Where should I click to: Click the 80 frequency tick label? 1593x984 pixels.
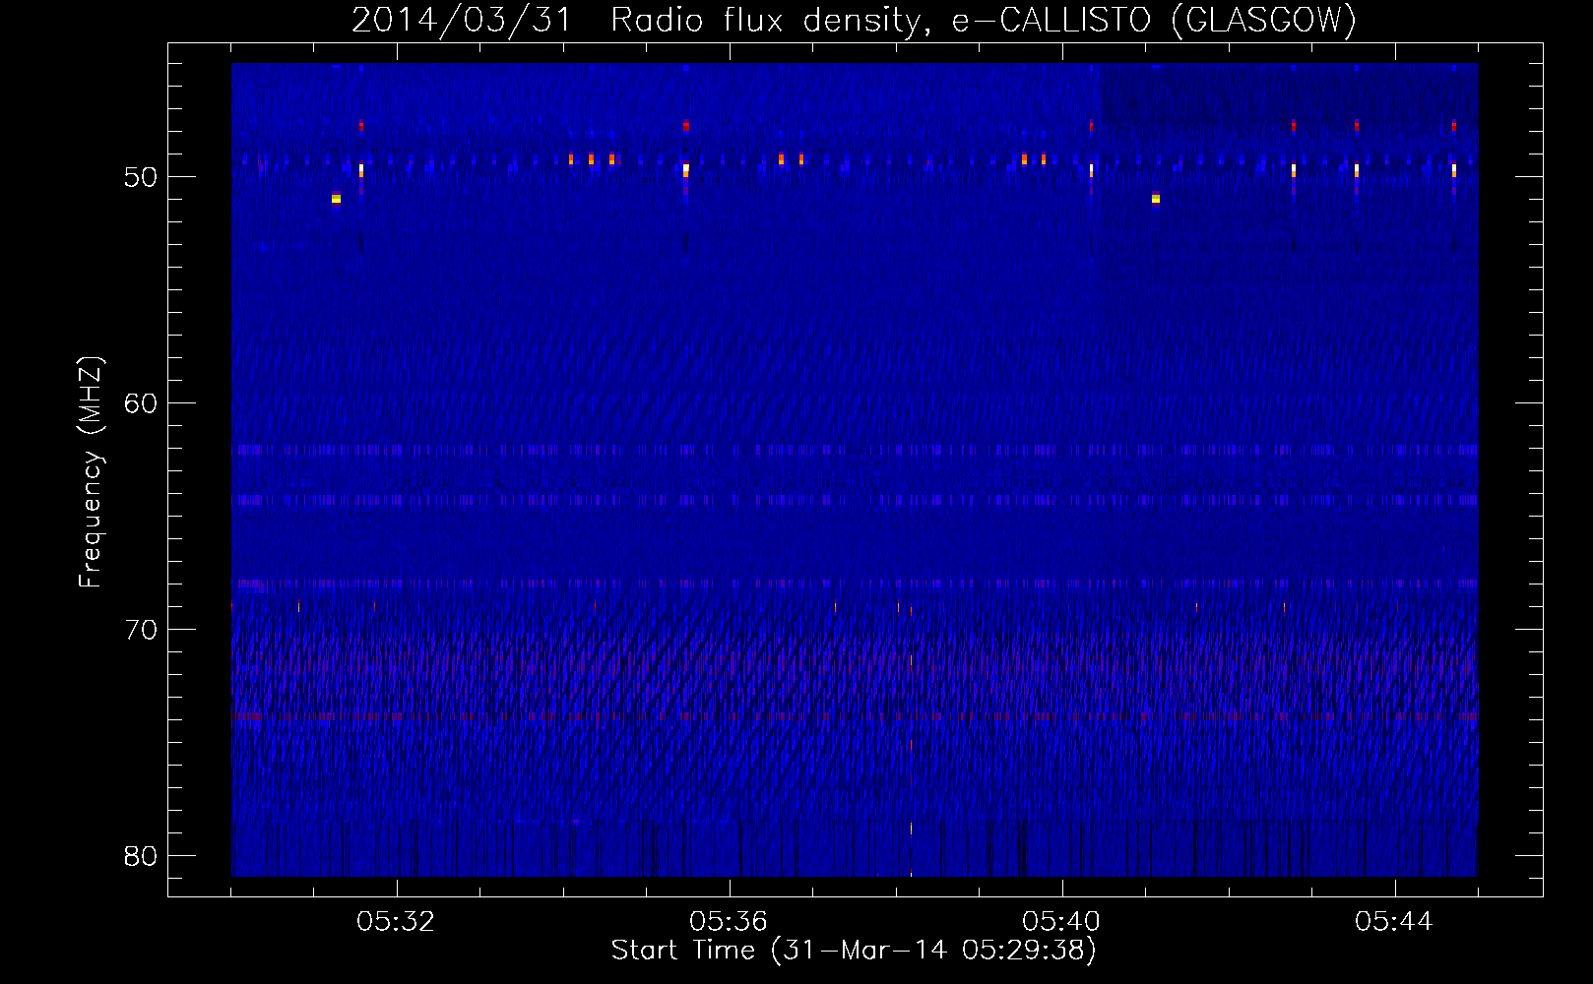[142, 857]
